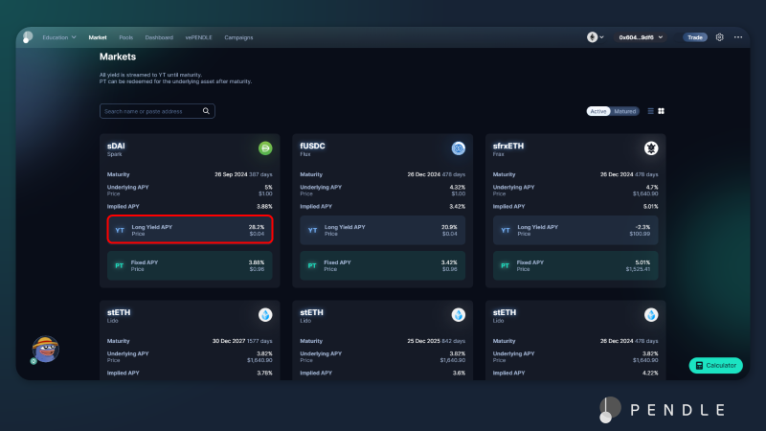Screen dimensions: 766x431
Task: Go to the Pools tab
Action: tap(125, 37)
